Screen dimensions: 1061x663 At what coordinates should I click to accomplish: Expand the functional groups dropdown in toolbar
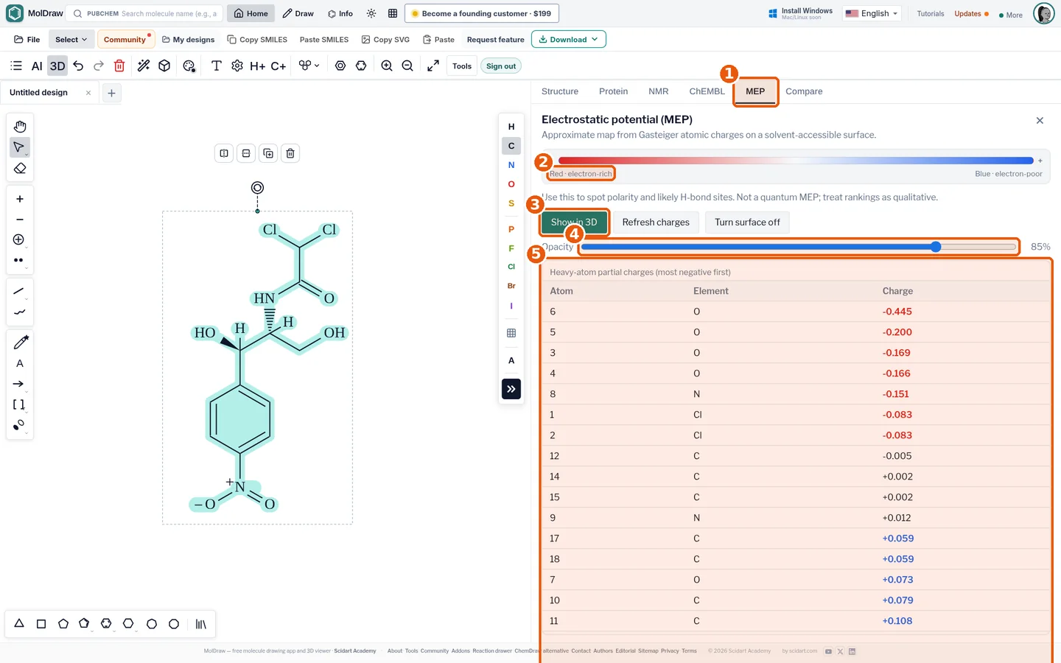309,66
